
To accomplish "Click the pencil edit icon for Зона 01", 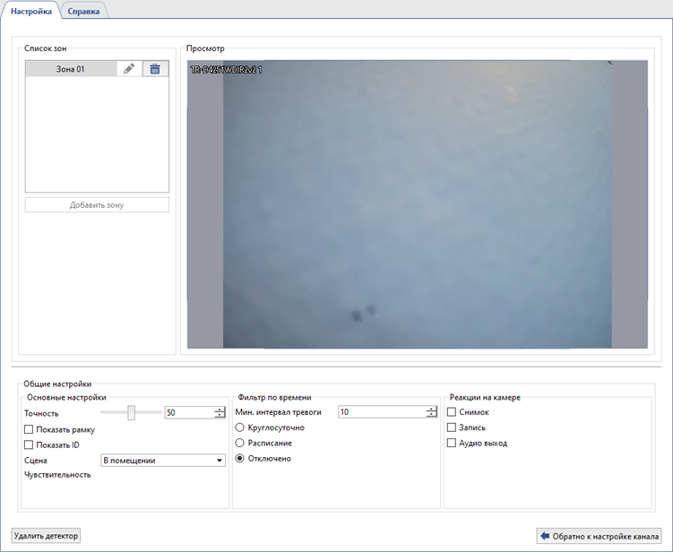I will [129, 69].
